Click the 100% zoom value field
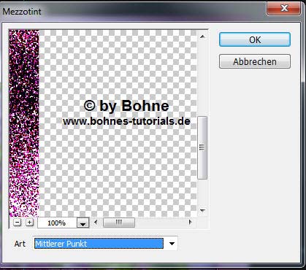 pos(57,223)
